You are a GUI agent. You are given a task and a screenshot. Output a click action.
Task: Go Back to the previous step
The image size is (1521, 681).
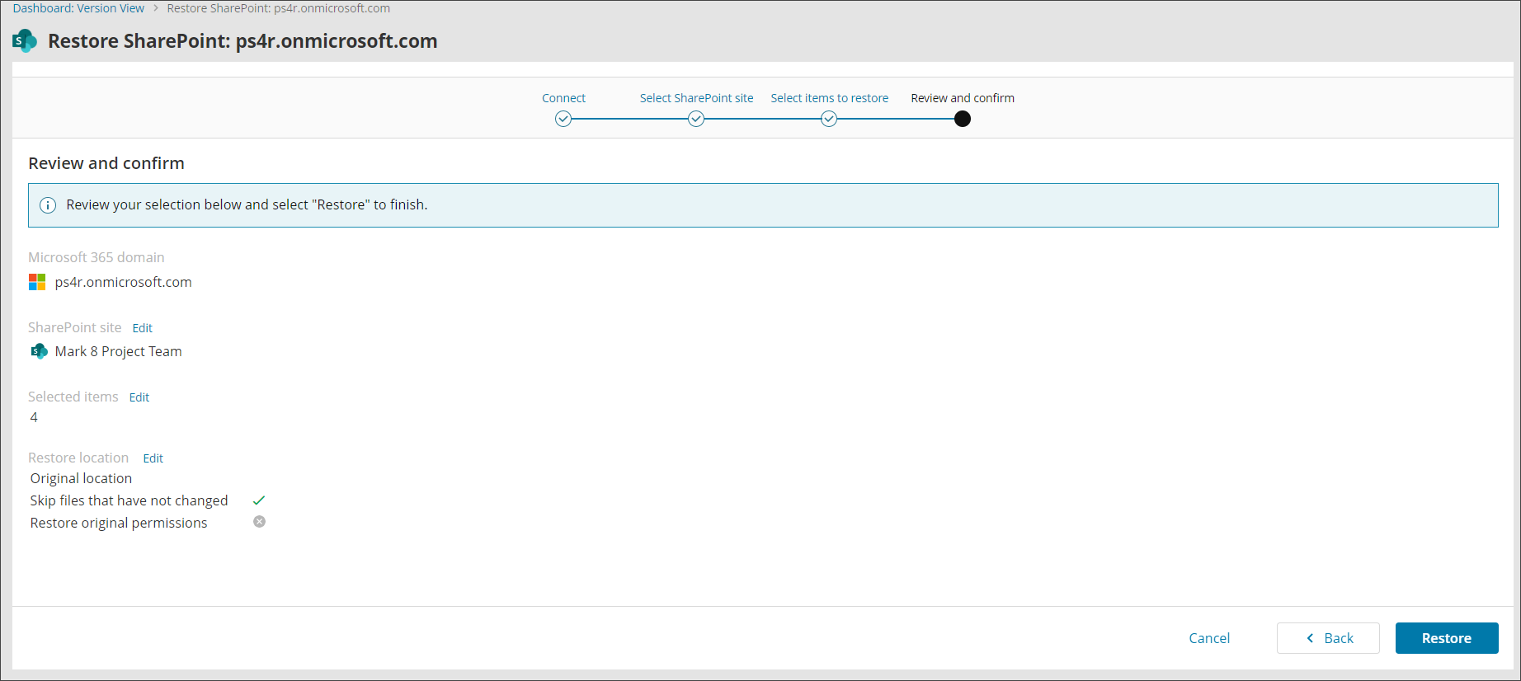coord(1328,638)
